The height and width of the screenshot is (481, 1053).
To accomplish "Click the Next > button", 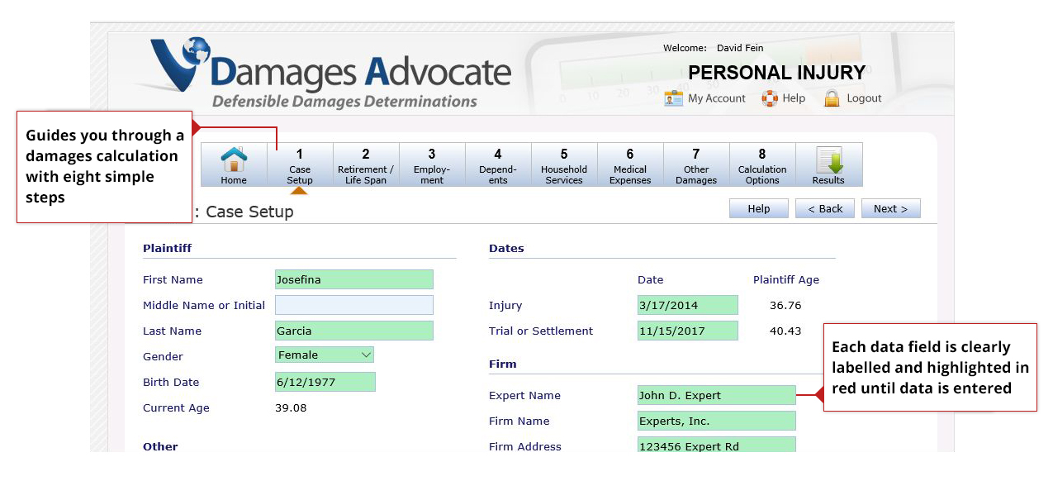I will [891, 208].
